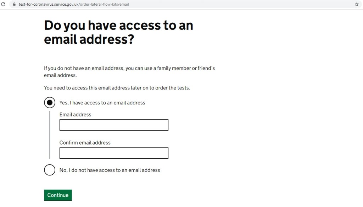Select the Yes email access radio button

point(50,103)
